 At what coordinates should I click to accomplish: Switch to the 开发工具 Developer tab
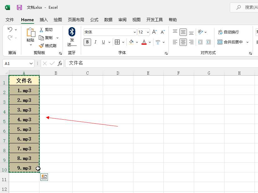(x=155, y=20)
